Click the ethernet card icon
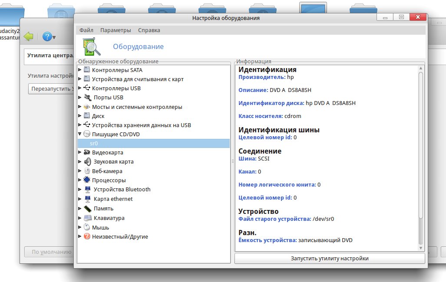 click(x=88, y=199)
